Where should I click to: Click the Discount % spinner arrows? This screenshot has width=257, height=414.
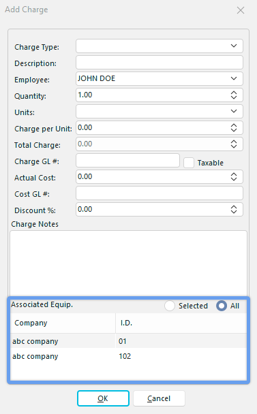[x=234, y=210]
